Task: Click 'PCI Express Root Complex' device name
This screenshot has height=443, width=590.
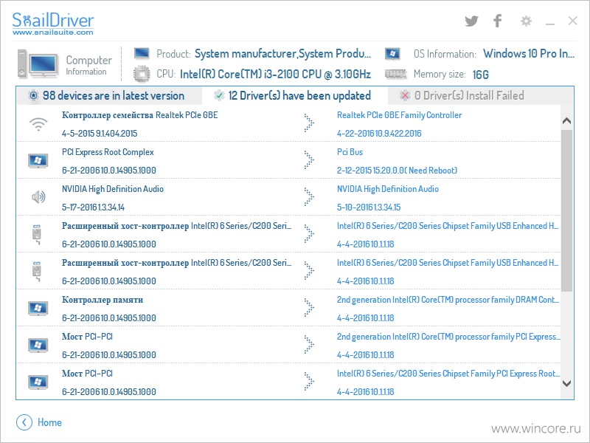Action: point(108,152)
